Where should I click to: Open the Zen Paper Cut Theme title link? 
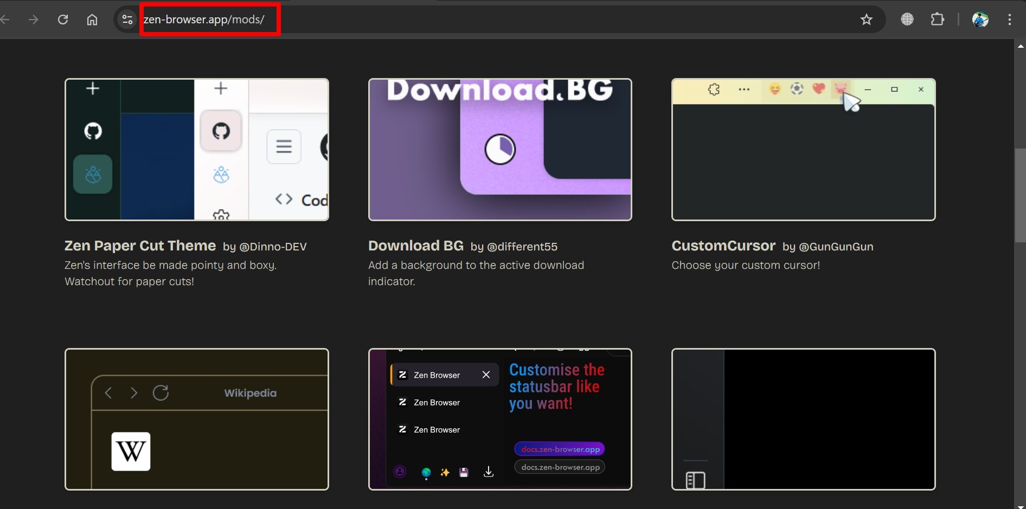coord(140,246)
